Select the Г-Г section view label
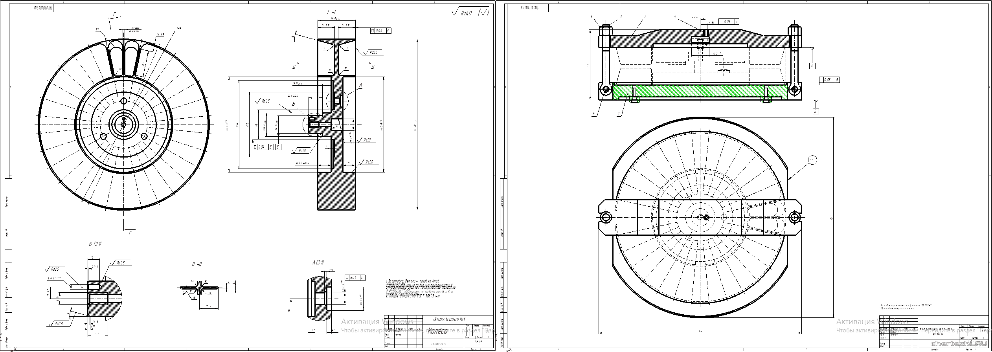Screen dimensions: 992x352 pos(333,13)
